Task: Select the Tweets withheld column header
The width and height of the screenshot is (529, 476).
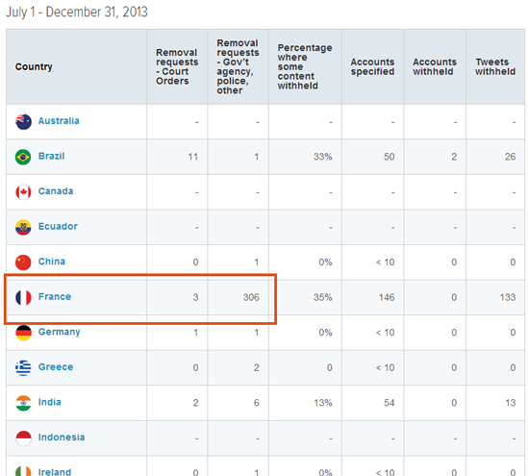Action: coord(495,66)
